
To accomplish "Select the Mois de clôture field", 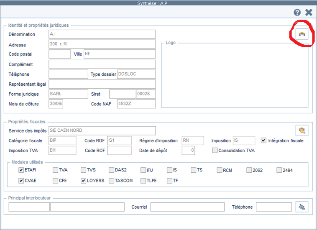I will click(56, 104).
